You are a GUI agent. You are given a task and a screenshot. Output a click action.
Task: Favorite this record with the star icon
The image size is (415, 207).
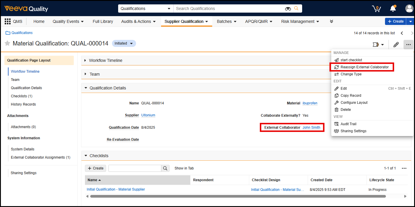point(7,43)
